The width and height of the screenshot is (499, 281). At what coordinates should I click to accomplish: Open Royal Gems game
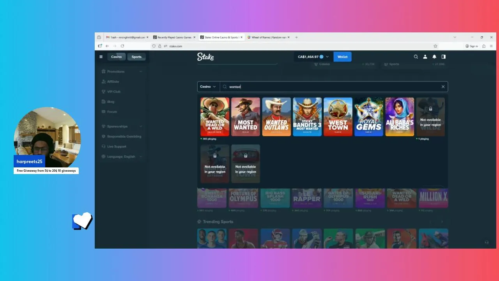[369, 117]
